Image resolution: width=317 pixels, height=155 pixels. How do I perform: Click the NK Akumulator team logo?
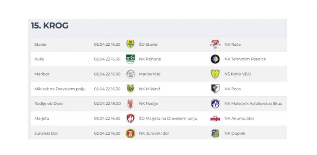point(215,118)
